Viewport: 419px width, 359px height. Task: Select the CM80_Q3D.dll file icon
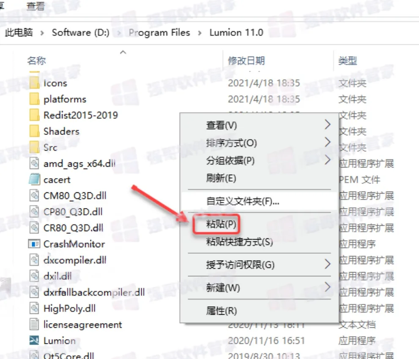pos(34,195)
